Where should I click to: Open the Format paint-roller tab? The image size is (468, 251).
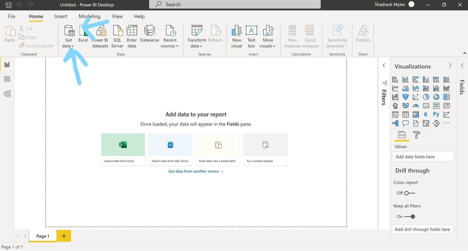tap(416, 135)
